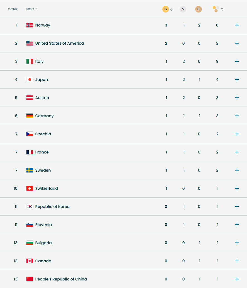
Task: Sort by silver medal column
Action: tap(183, 9)
